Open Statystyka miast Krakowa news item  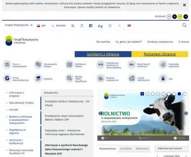pos(67,132)
